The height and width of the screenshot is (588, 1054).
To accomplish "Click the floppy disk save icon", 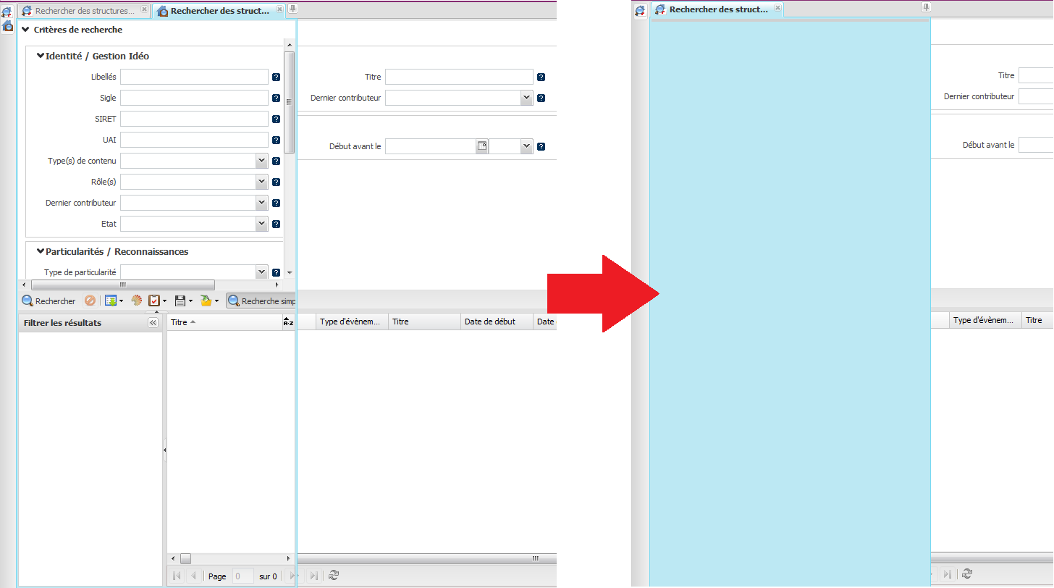I will coord(180,301).
